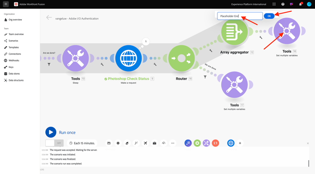
Task: Click log entry 'The scenario was finalized.'
Action: coord(63,159)
